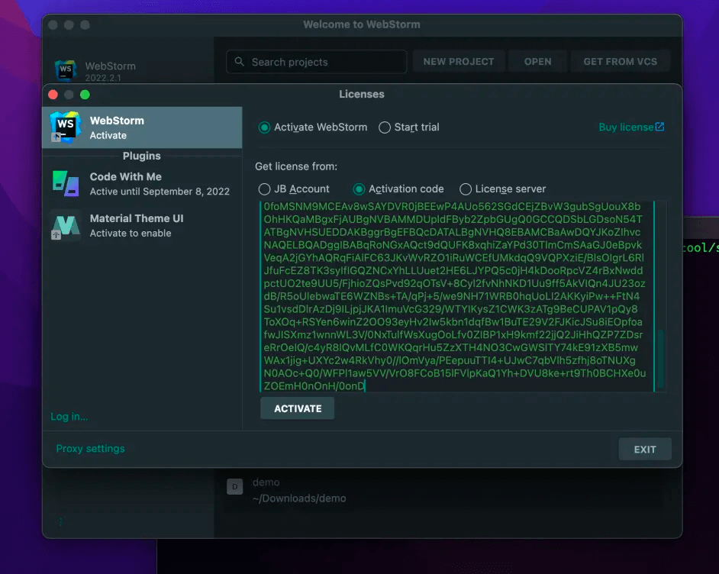Switch license source to License server
719x574 pixels.
tap(466, 189)
